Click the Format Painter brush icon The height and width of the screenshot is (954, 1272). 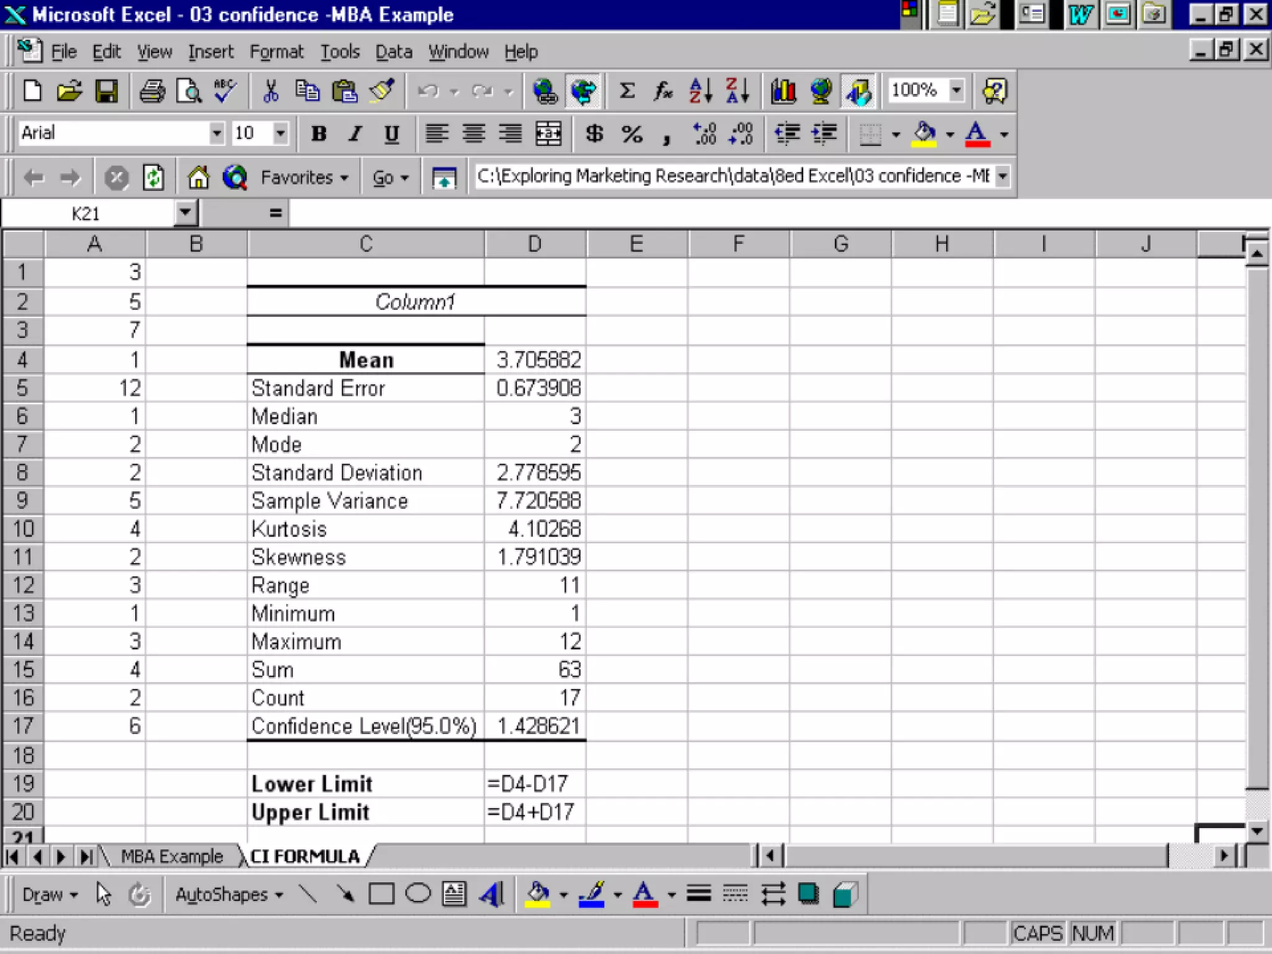click(382, 91)
